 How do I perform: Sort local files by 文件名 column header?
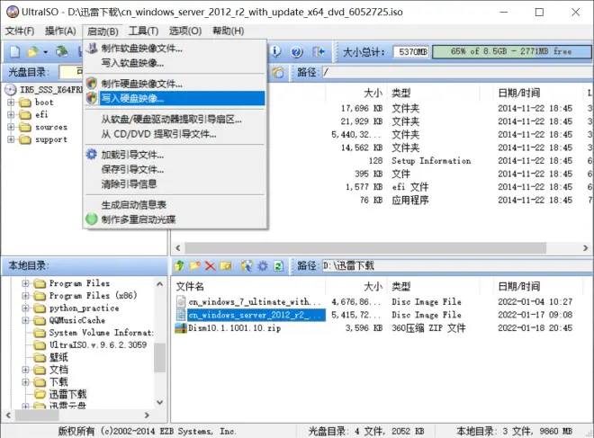click(x=248, y=286)
